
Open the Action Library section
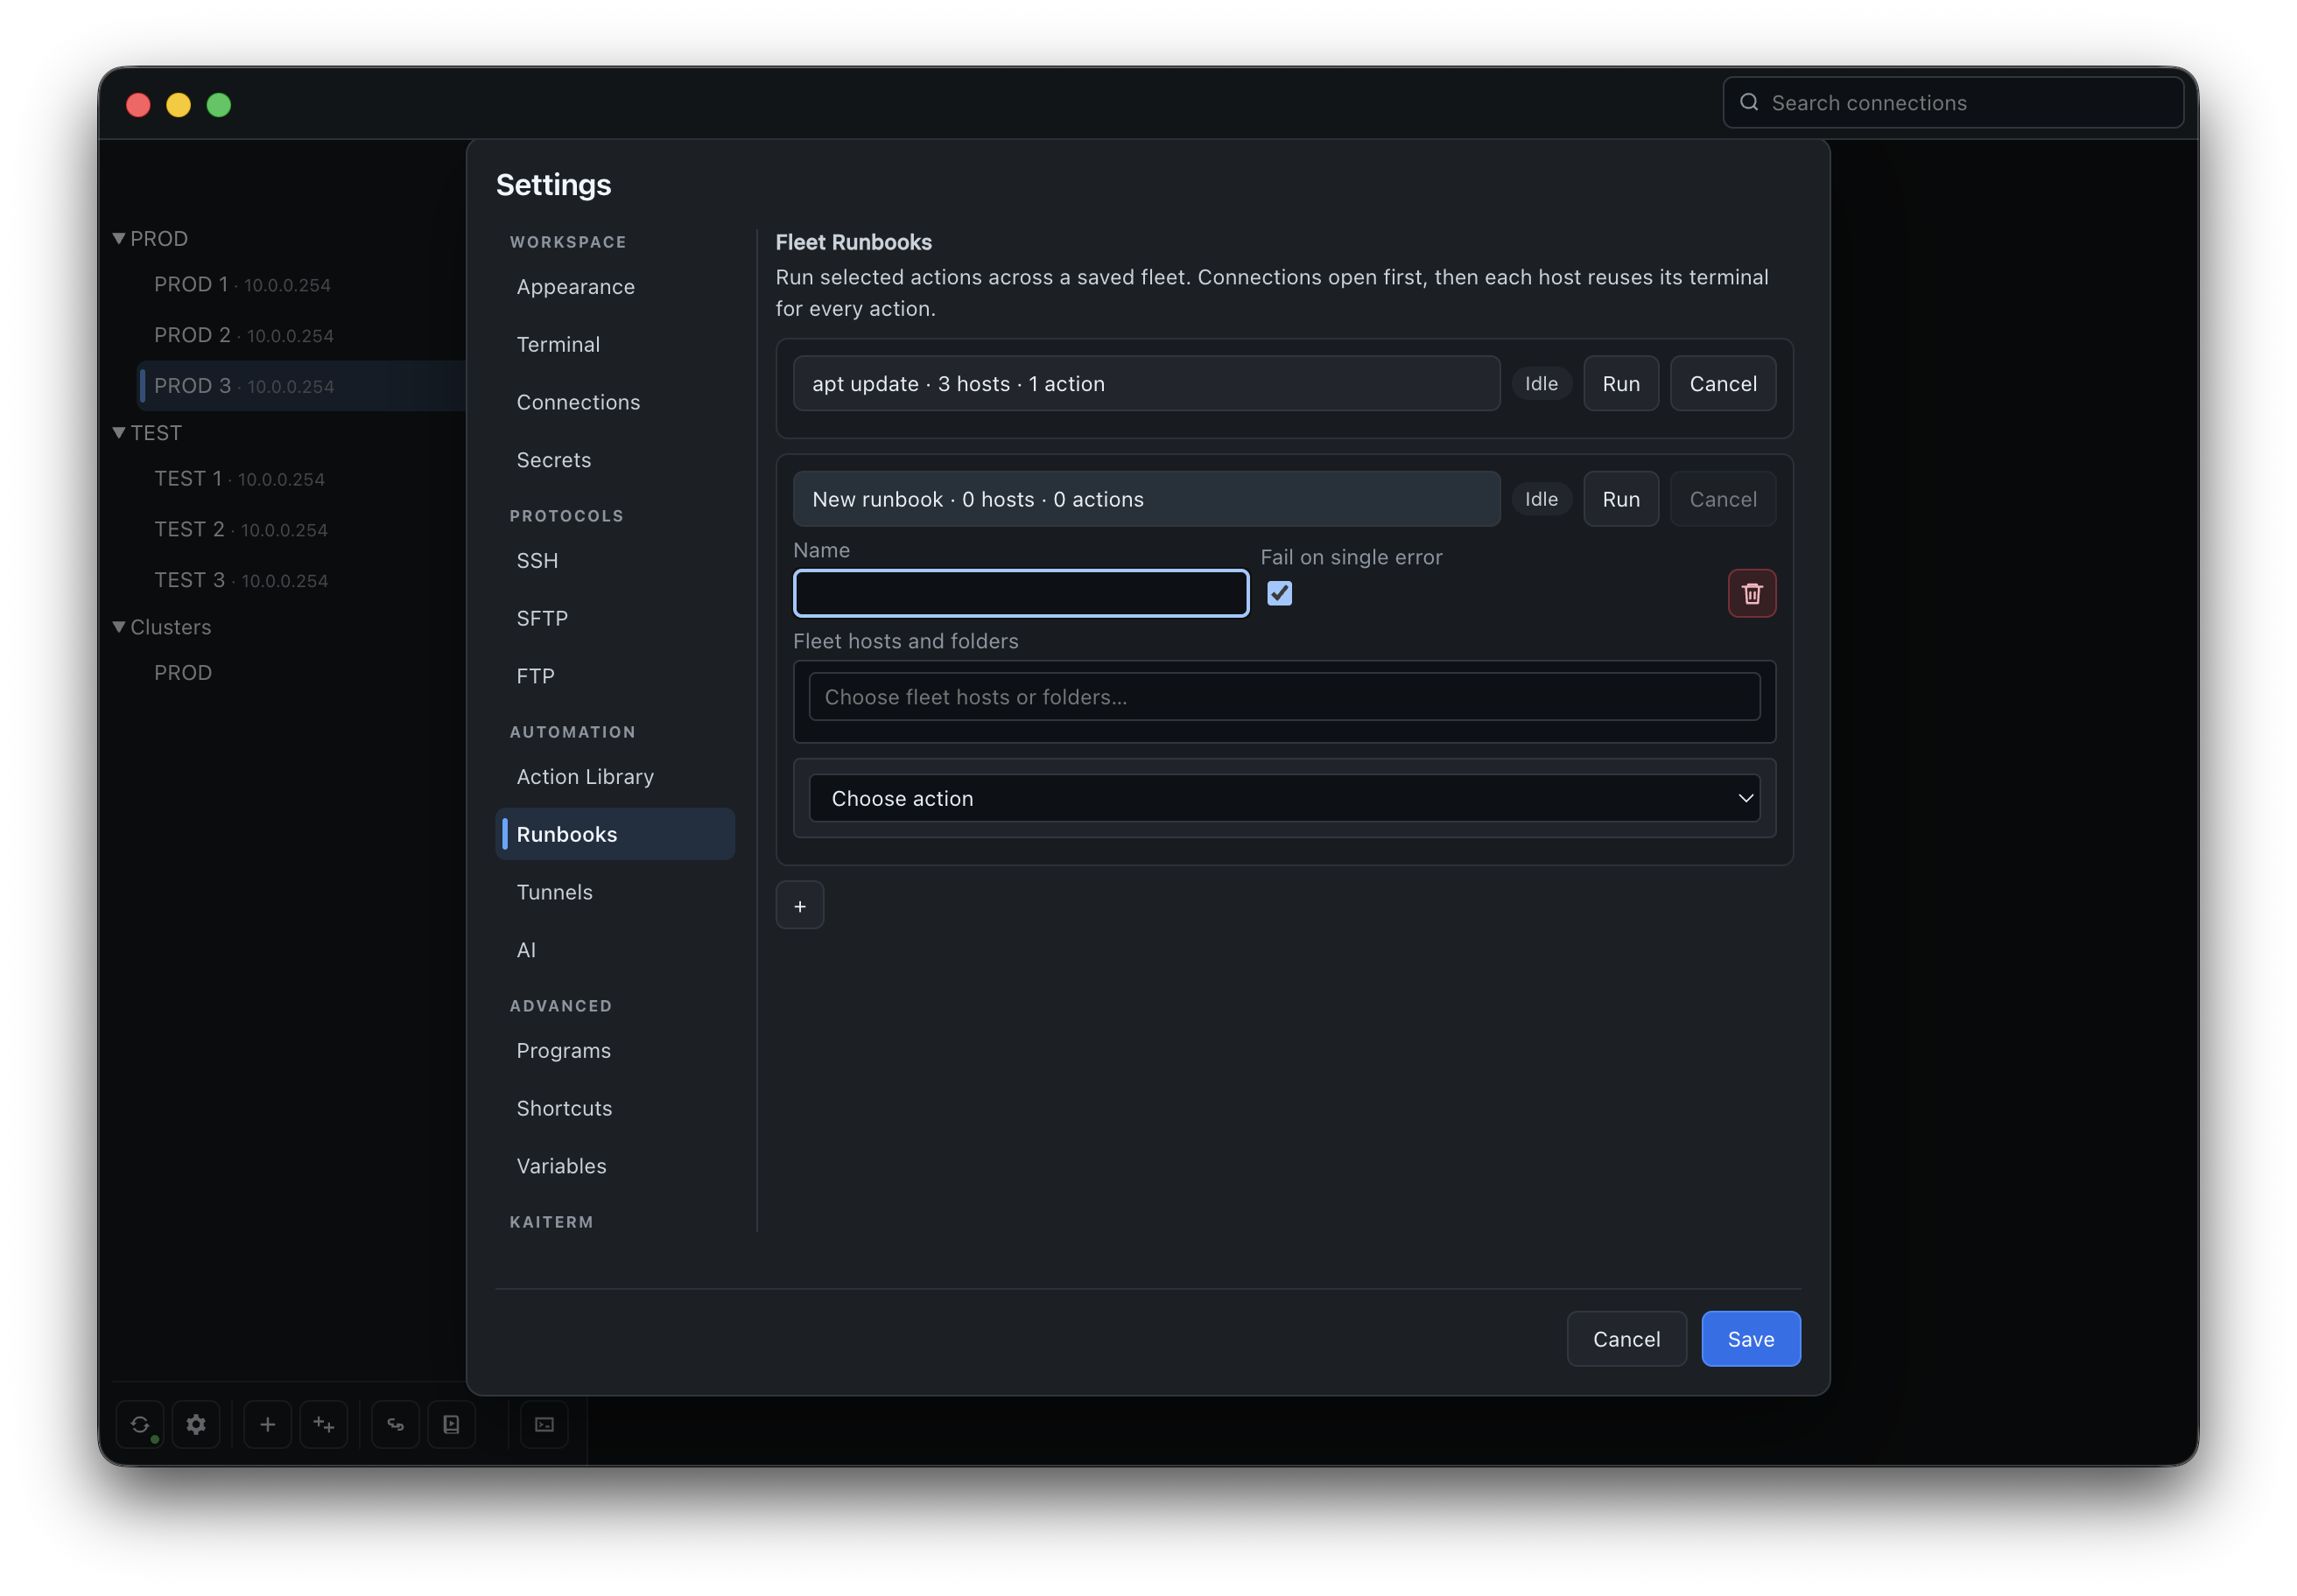click(615, 777)
